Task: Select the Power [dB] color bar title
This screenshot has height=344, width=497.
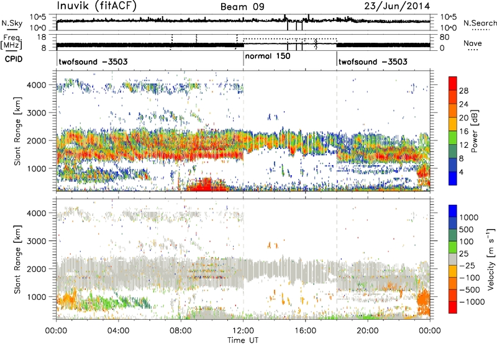Action: [x=474, y=131]
